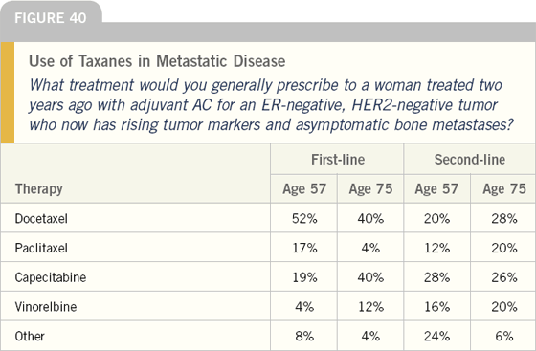Screen dimensions: 536x351
Task: Click the 28% Docetaxel second-line Age 75 cell
Action: (x=504, y=218)
